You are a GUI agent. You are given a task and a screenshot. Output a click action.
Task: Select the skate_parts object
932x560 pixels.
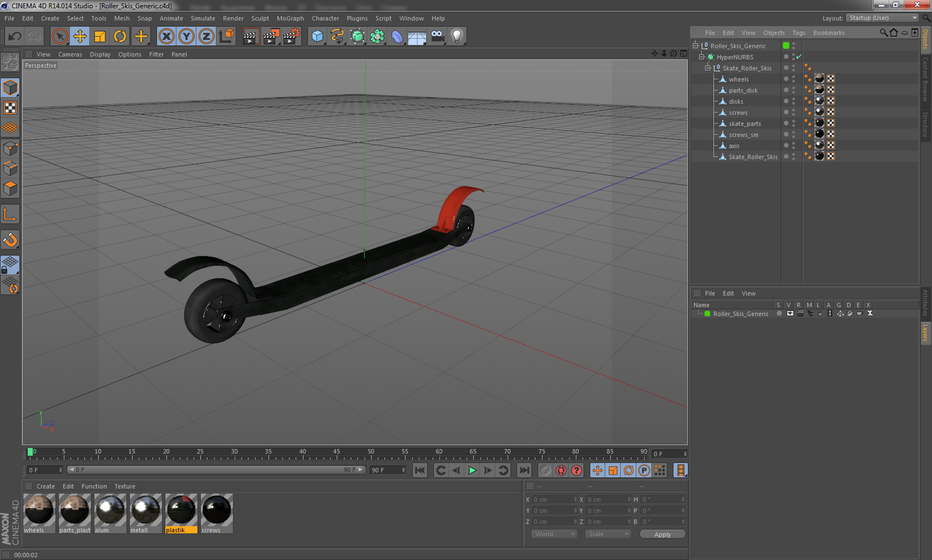tap(744, 124)
